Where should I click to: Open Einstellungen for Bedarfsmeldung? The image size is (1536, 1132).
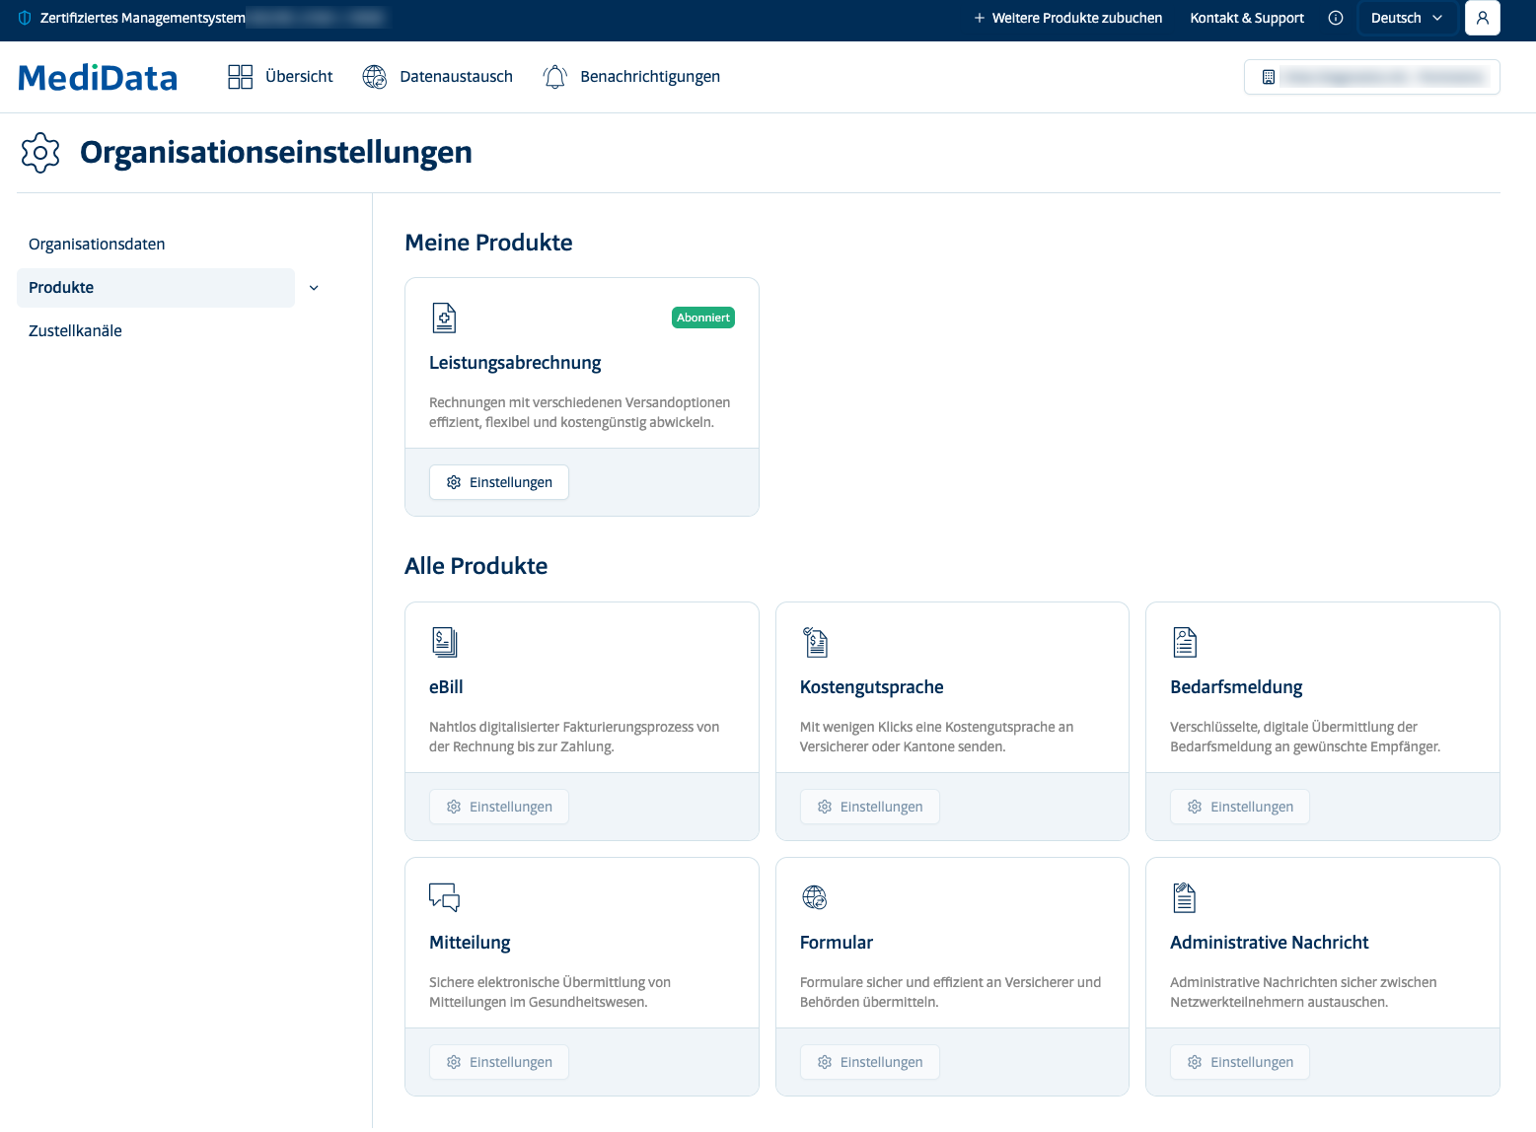coord(1240,807)
